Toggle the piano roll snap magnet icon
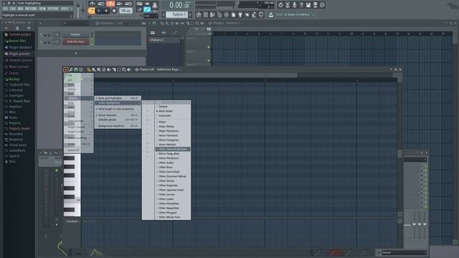The width and height of the screenshot is (459, 258). (76, 70)
